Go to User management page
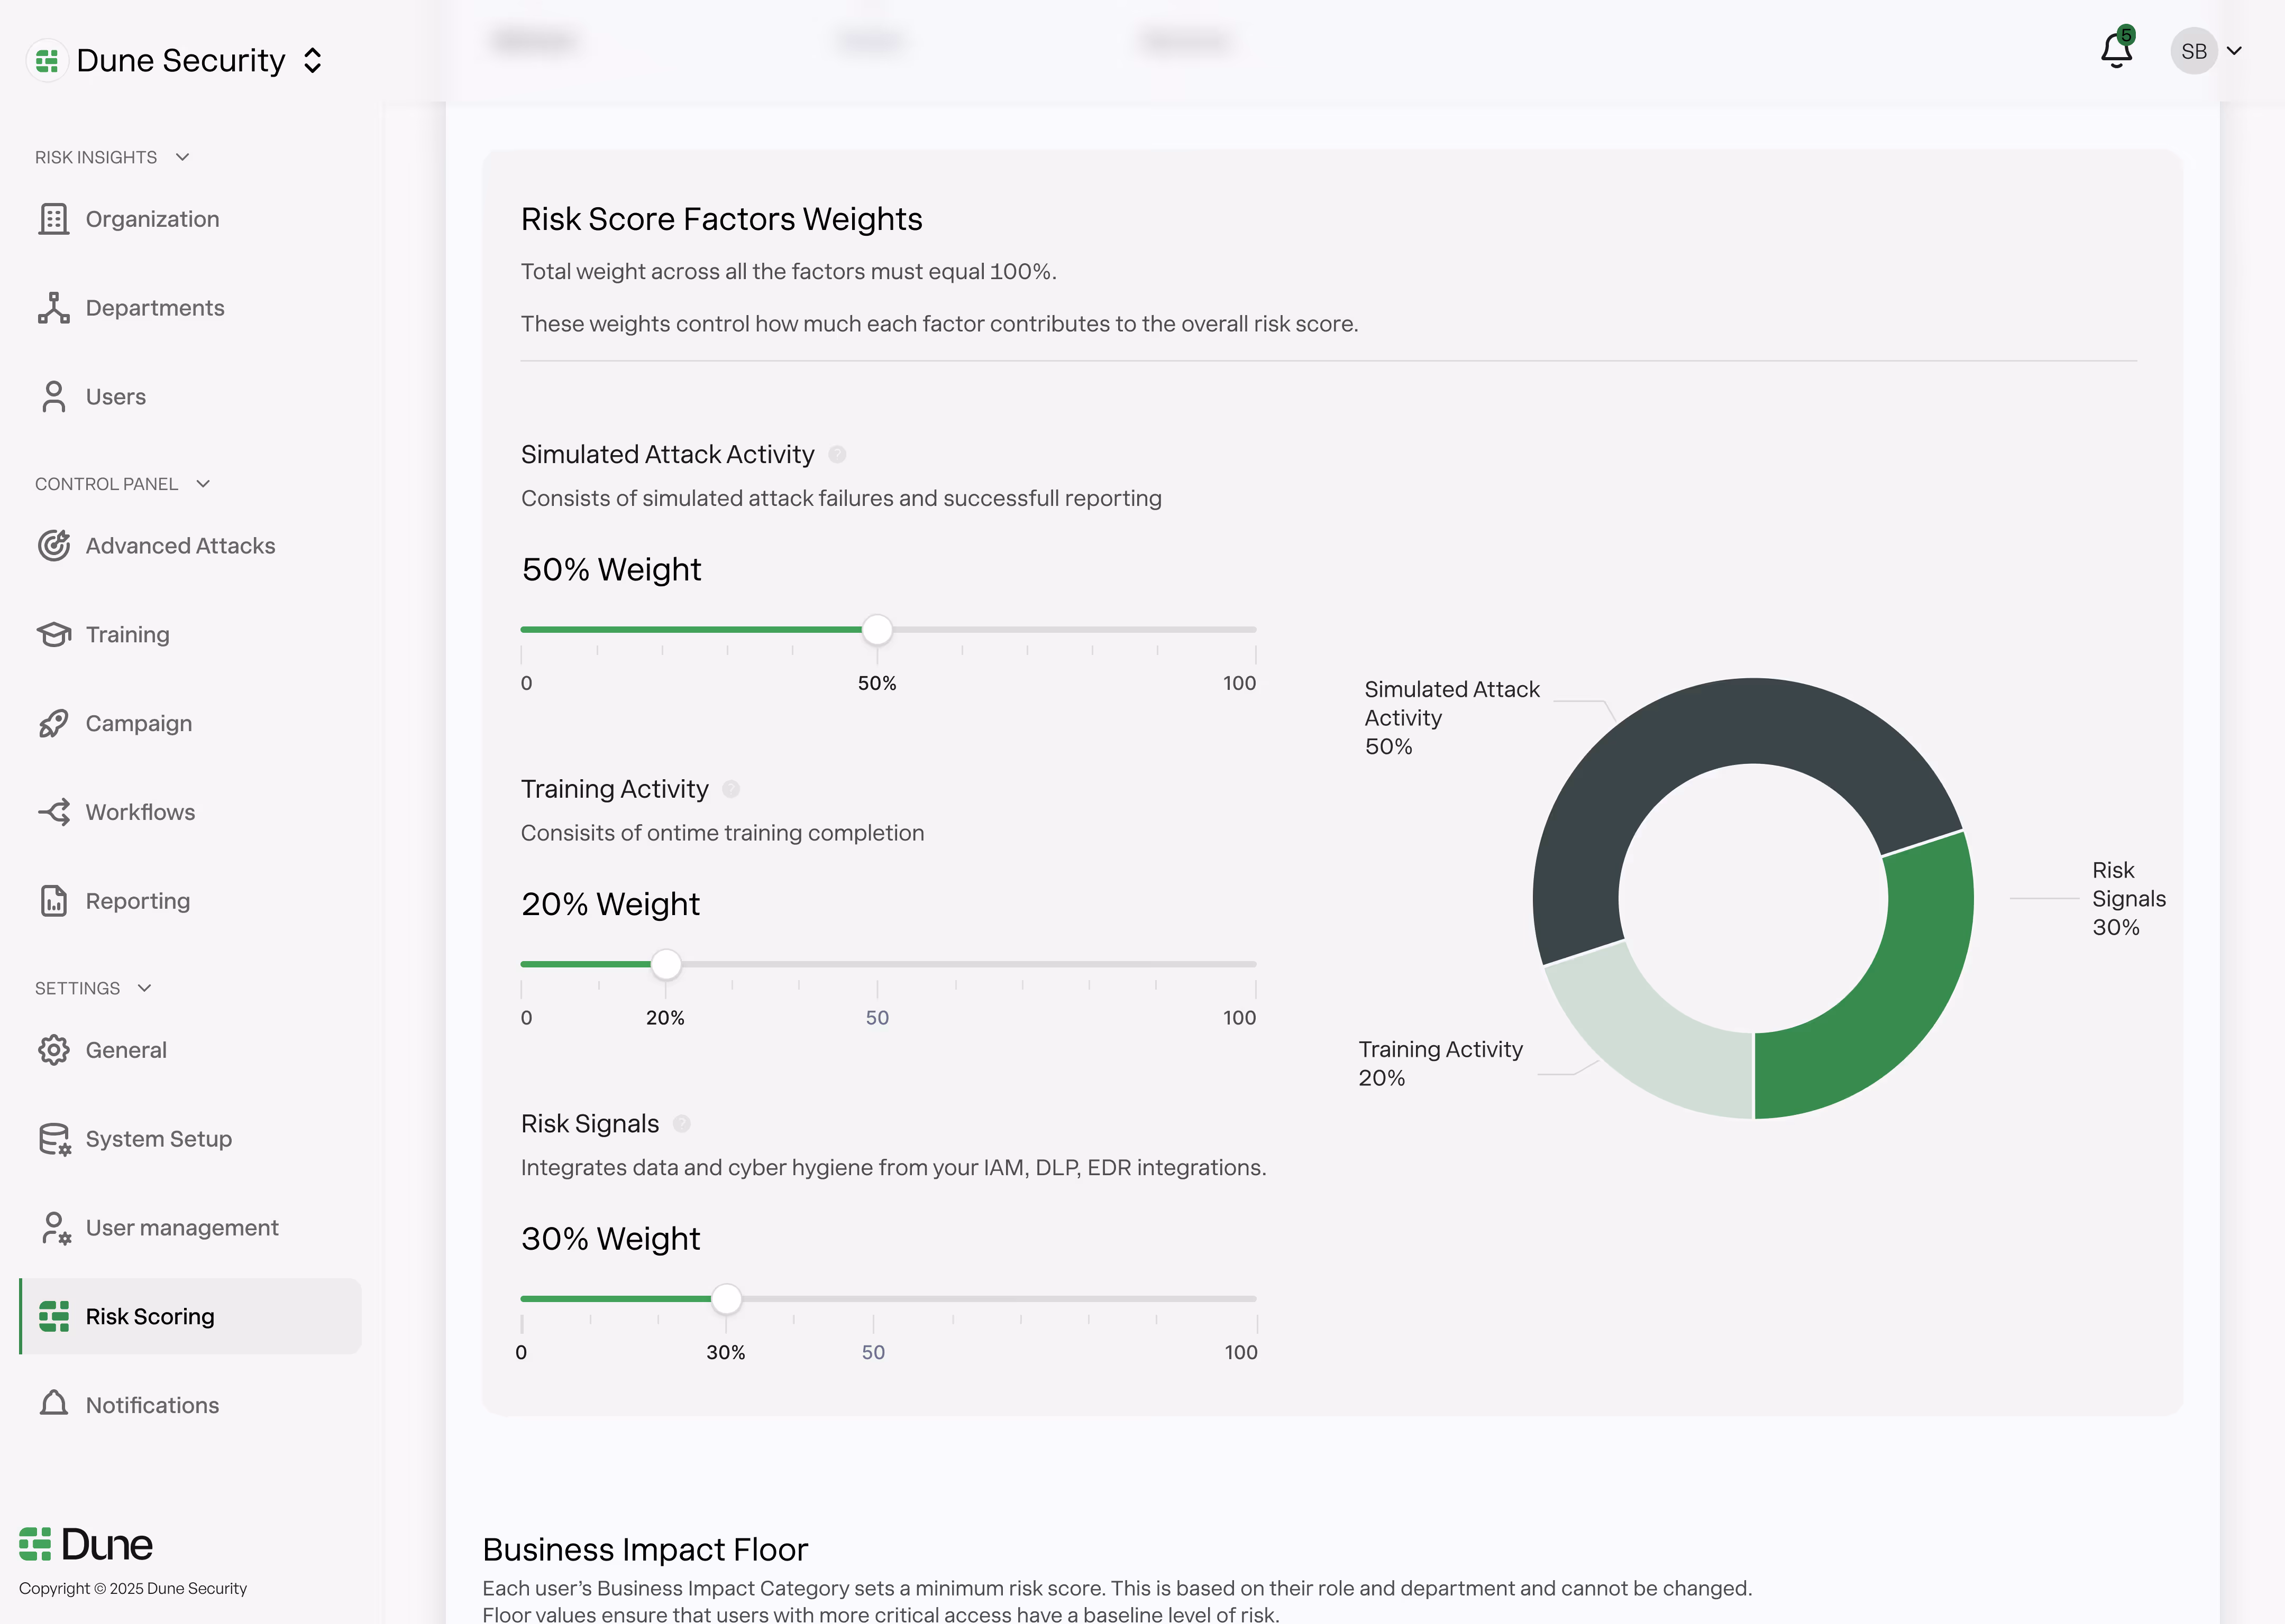2285x1624 pixels. [181, 1228]
